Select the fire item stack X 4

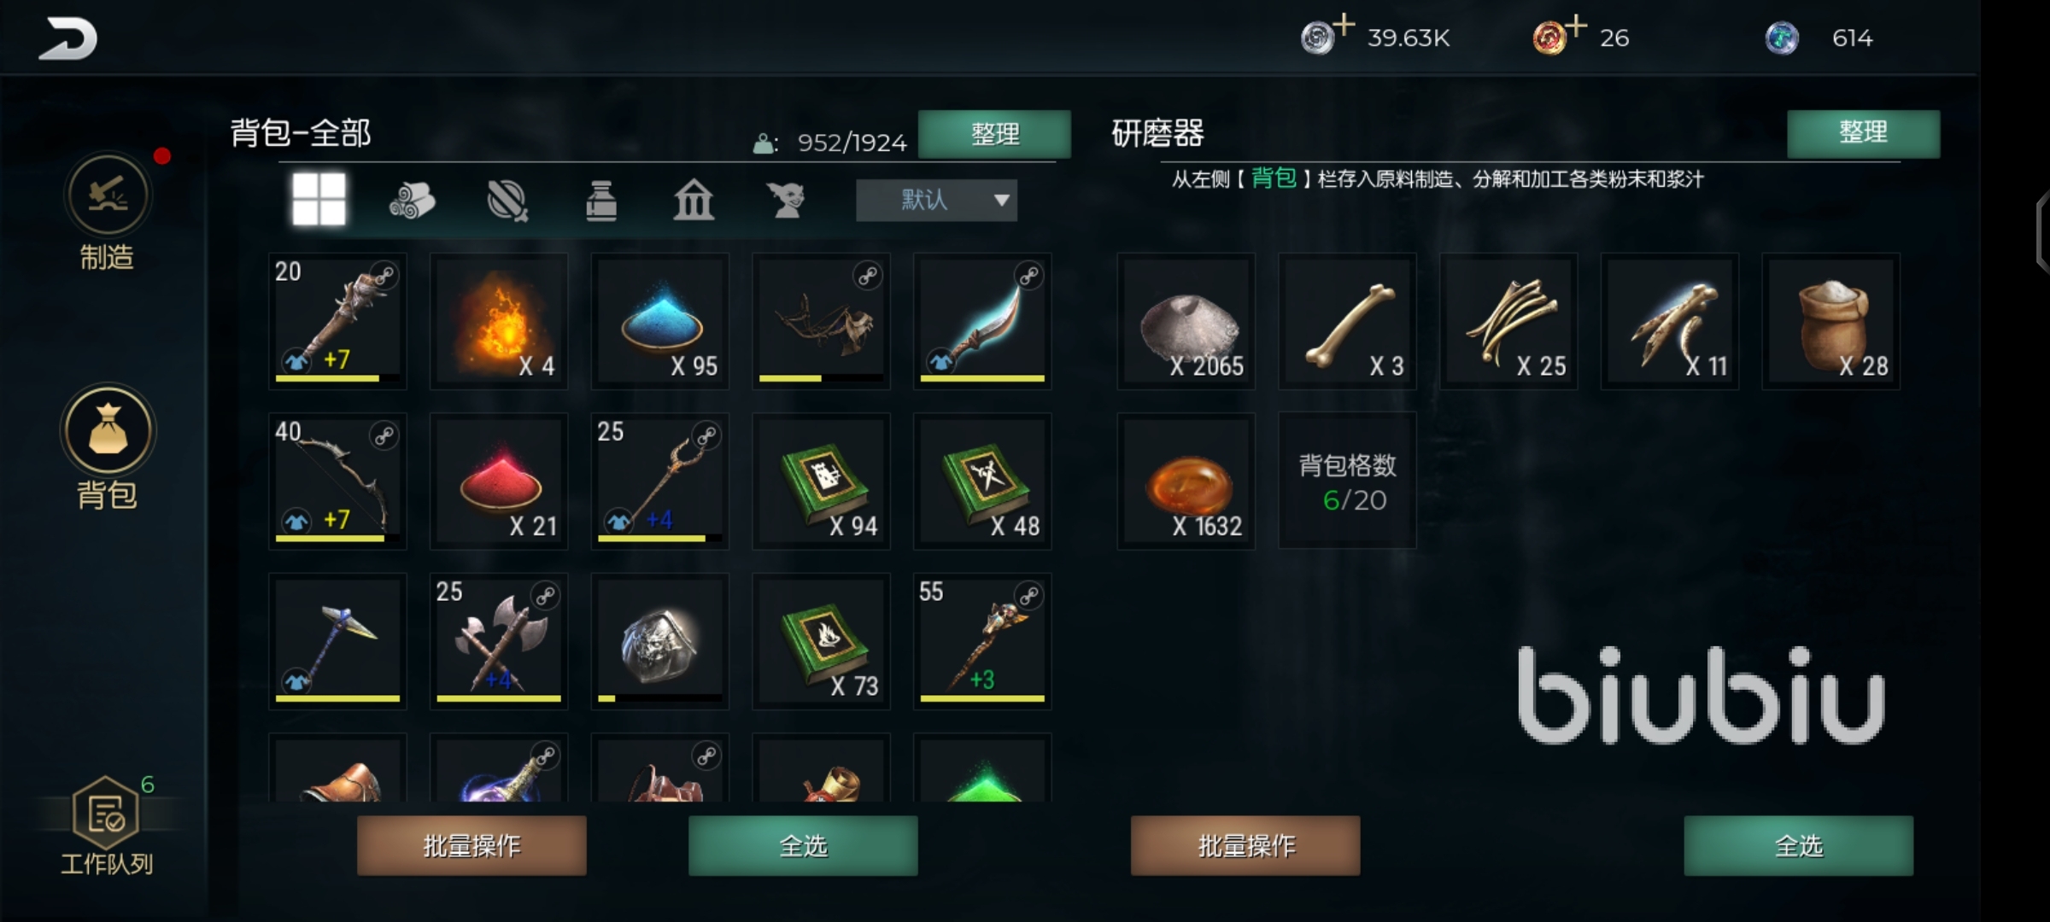499,321
